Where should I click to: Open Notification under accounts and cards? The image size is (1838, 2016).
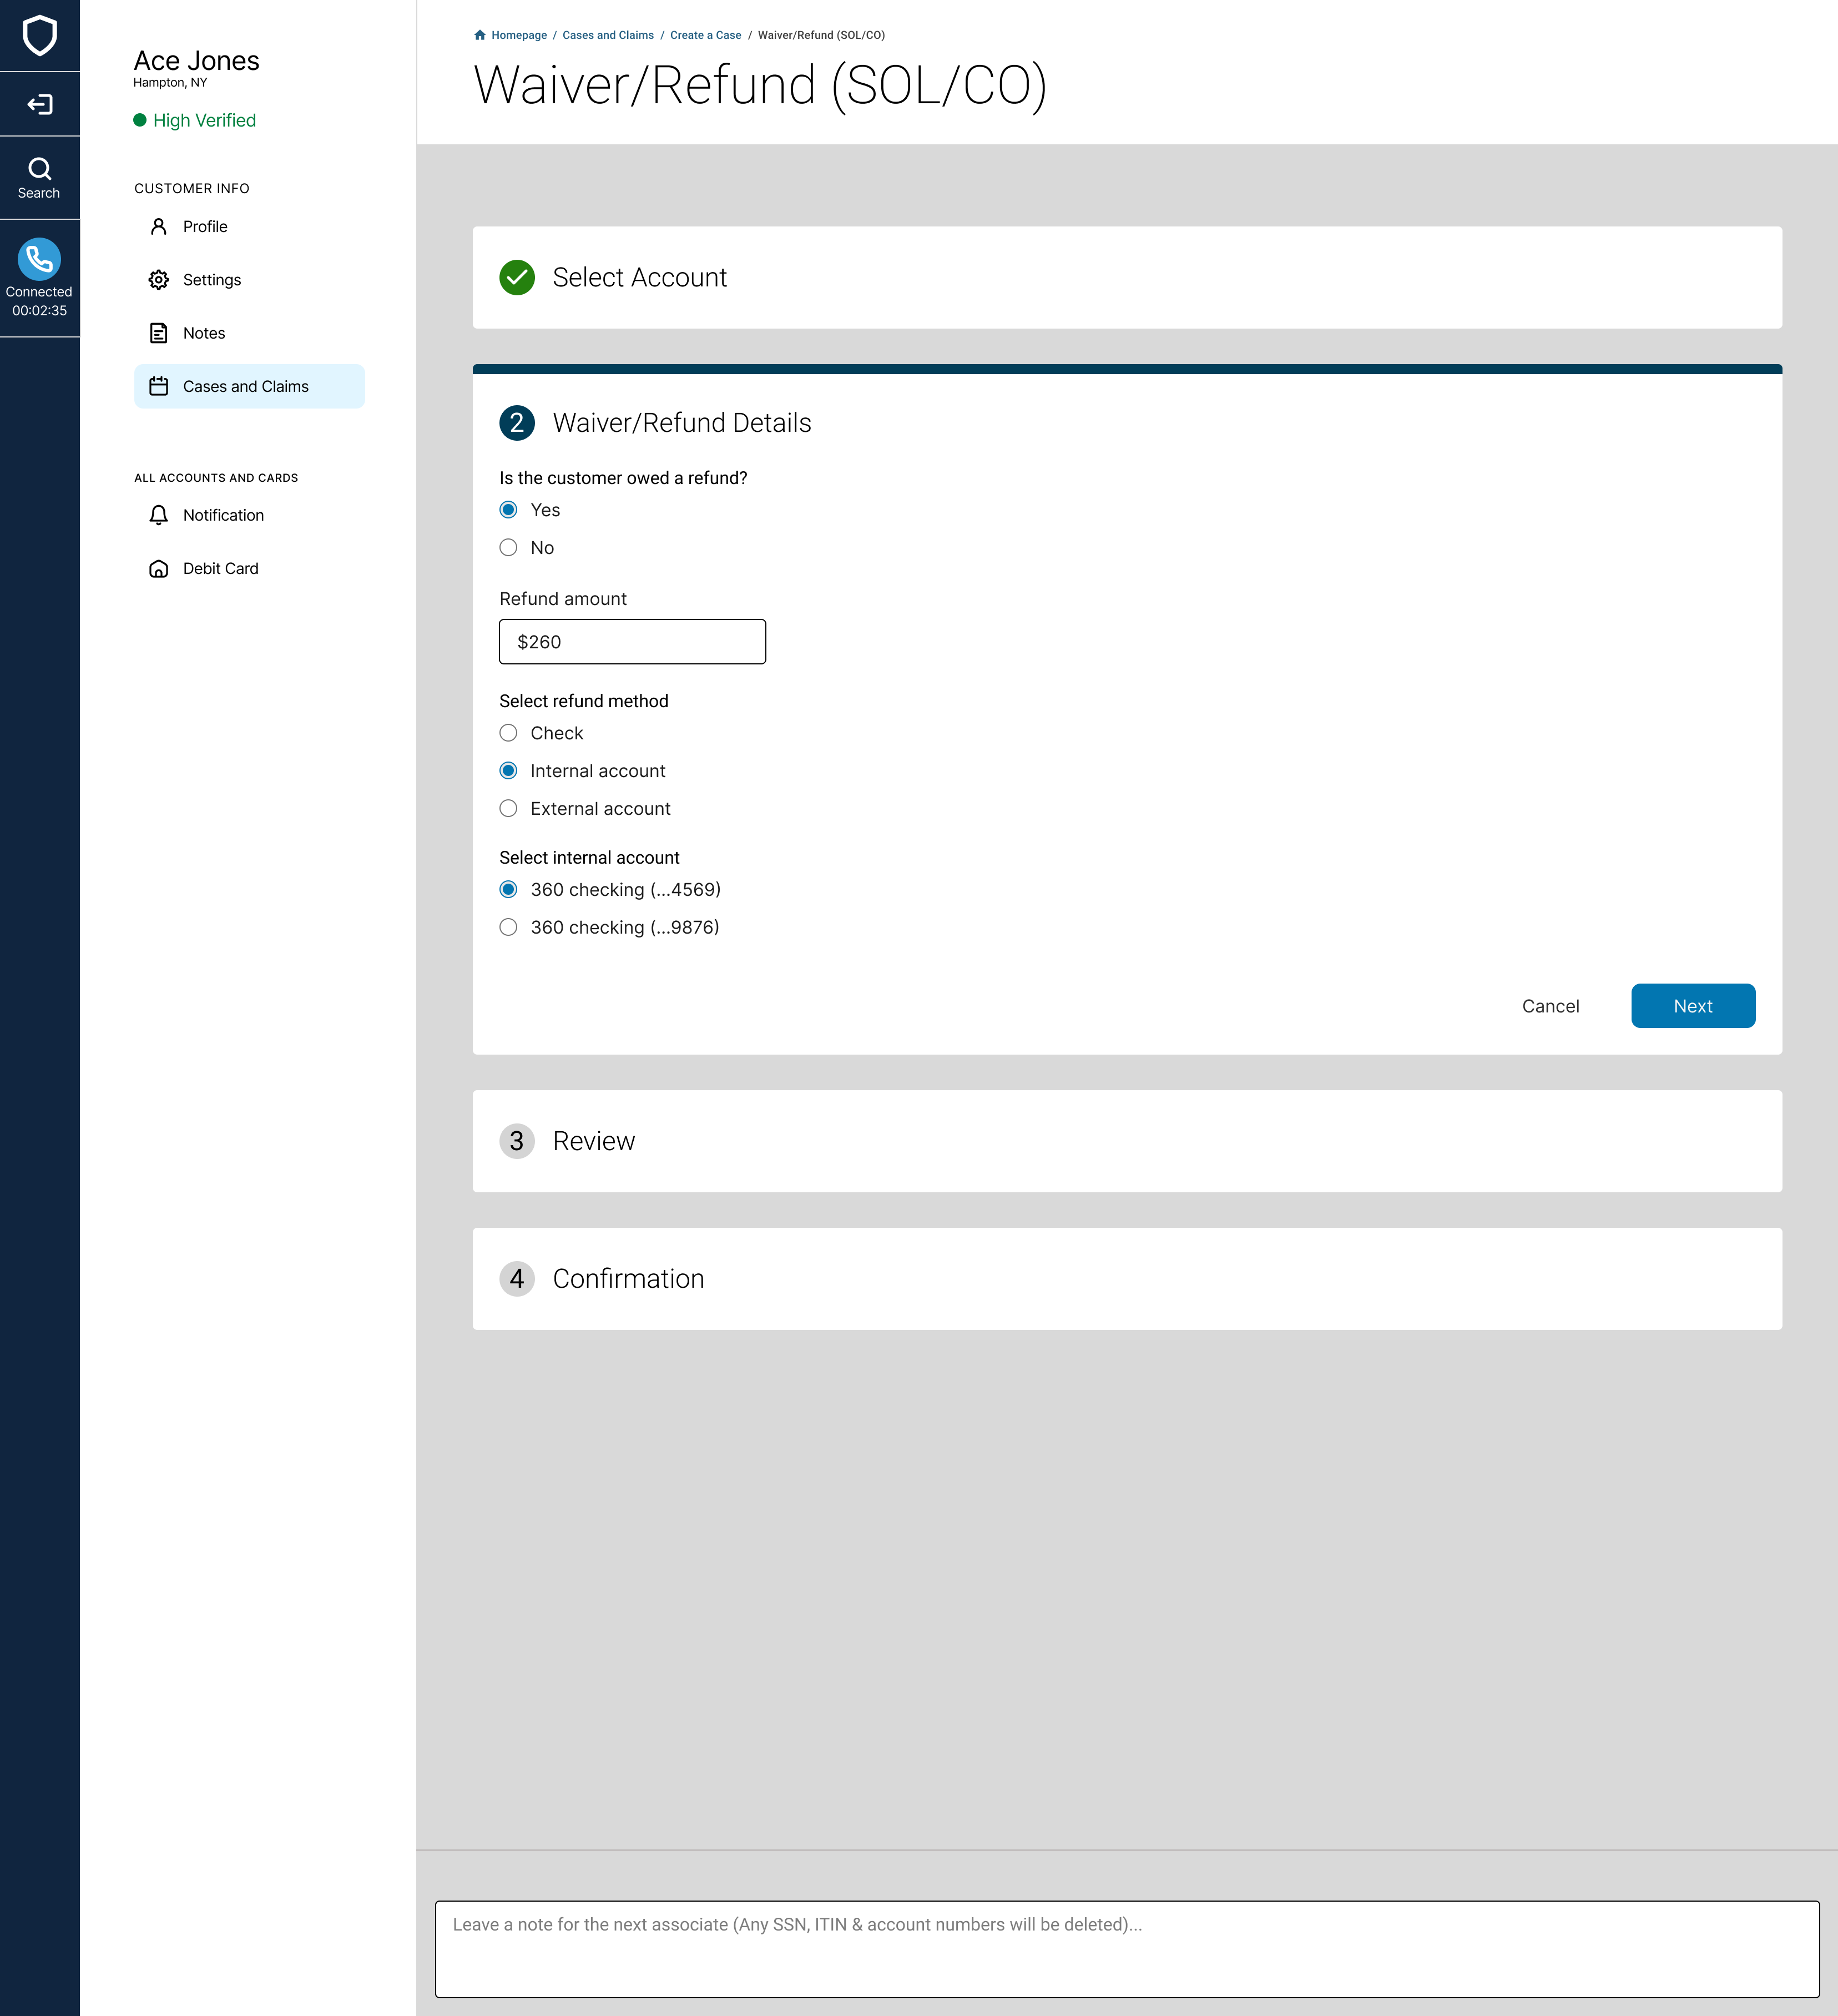click(x=222, y=515)
